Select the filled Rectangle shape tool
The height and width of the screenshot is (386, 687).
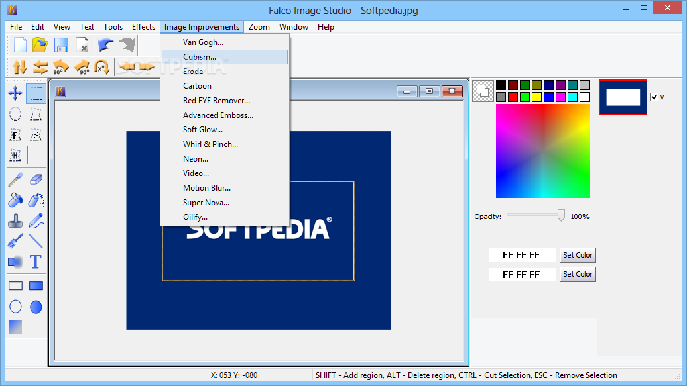click(36, 286)
